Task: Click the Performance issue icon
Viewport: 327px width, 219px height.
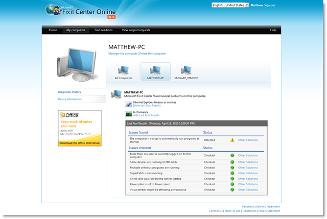Action: pyautogui.click(x=129, y=114)
